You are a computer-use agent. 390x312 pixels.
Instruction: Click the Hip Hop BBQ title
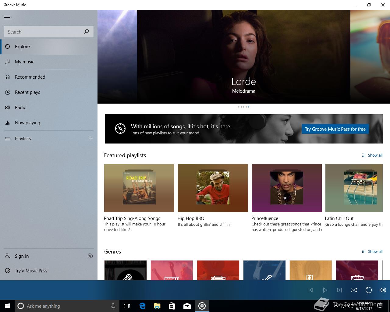[x=191, y=218]
